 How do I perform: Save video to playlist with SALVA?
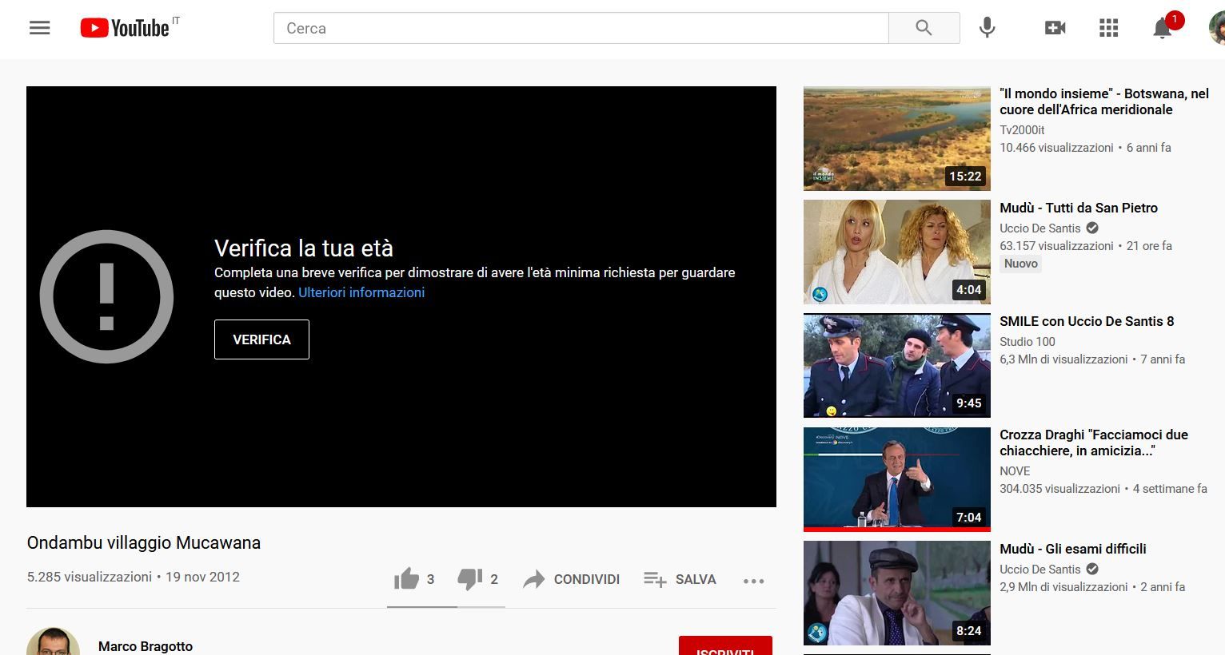680,579
